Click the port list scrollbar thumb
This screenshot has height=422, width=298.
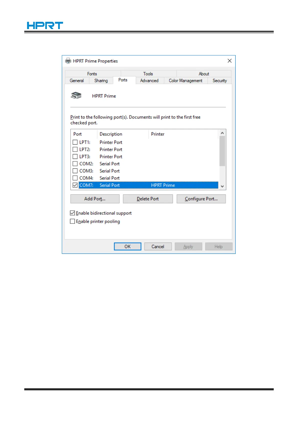(x=222, y=151)
